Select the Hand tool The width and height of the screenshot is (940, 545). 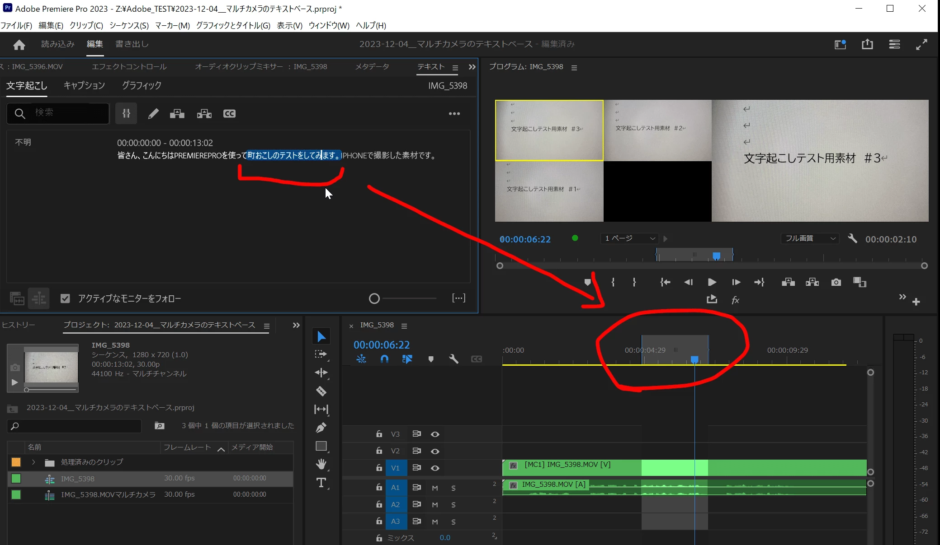pyautogui.click(x=321, y=464)
